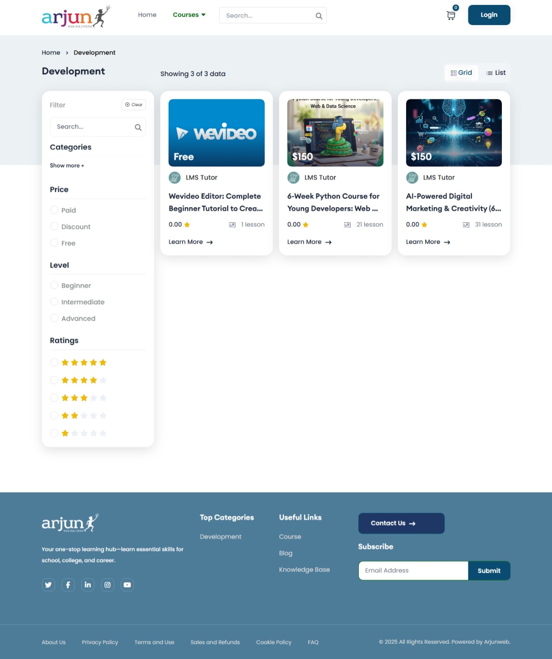
Task: Open the Facebook icon in footer
Action: 68,585
